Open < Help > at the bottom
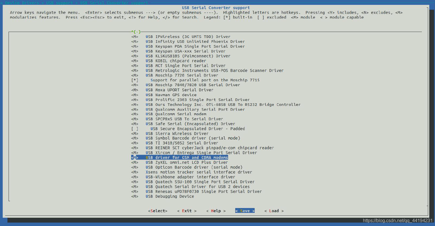The width and height of the screenshot is (435, 226). 216,211
